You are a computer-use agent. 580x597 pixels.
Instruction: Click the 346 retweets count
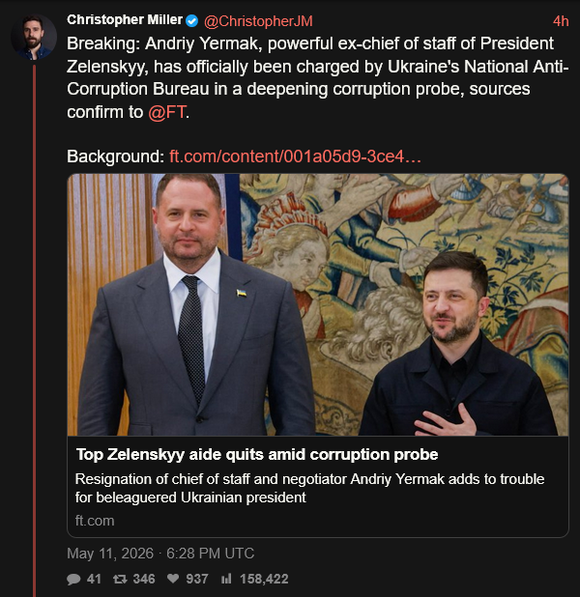pyautogui.click(x=144, y=579)
